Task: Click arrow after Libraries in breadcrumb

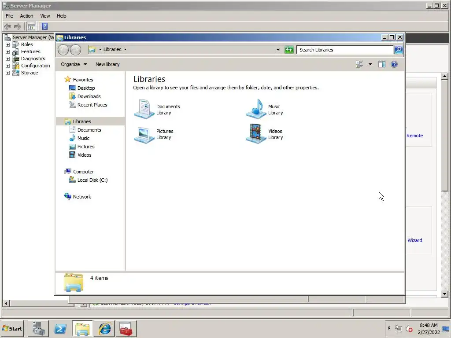Action: coord(125,49)
